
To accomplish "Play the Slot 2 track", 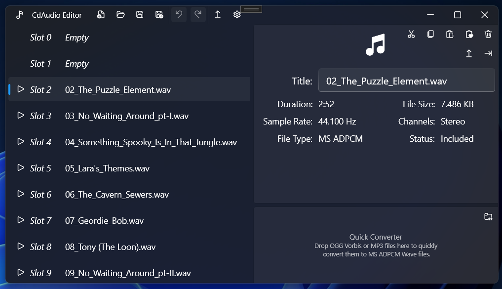I will 21,89.
